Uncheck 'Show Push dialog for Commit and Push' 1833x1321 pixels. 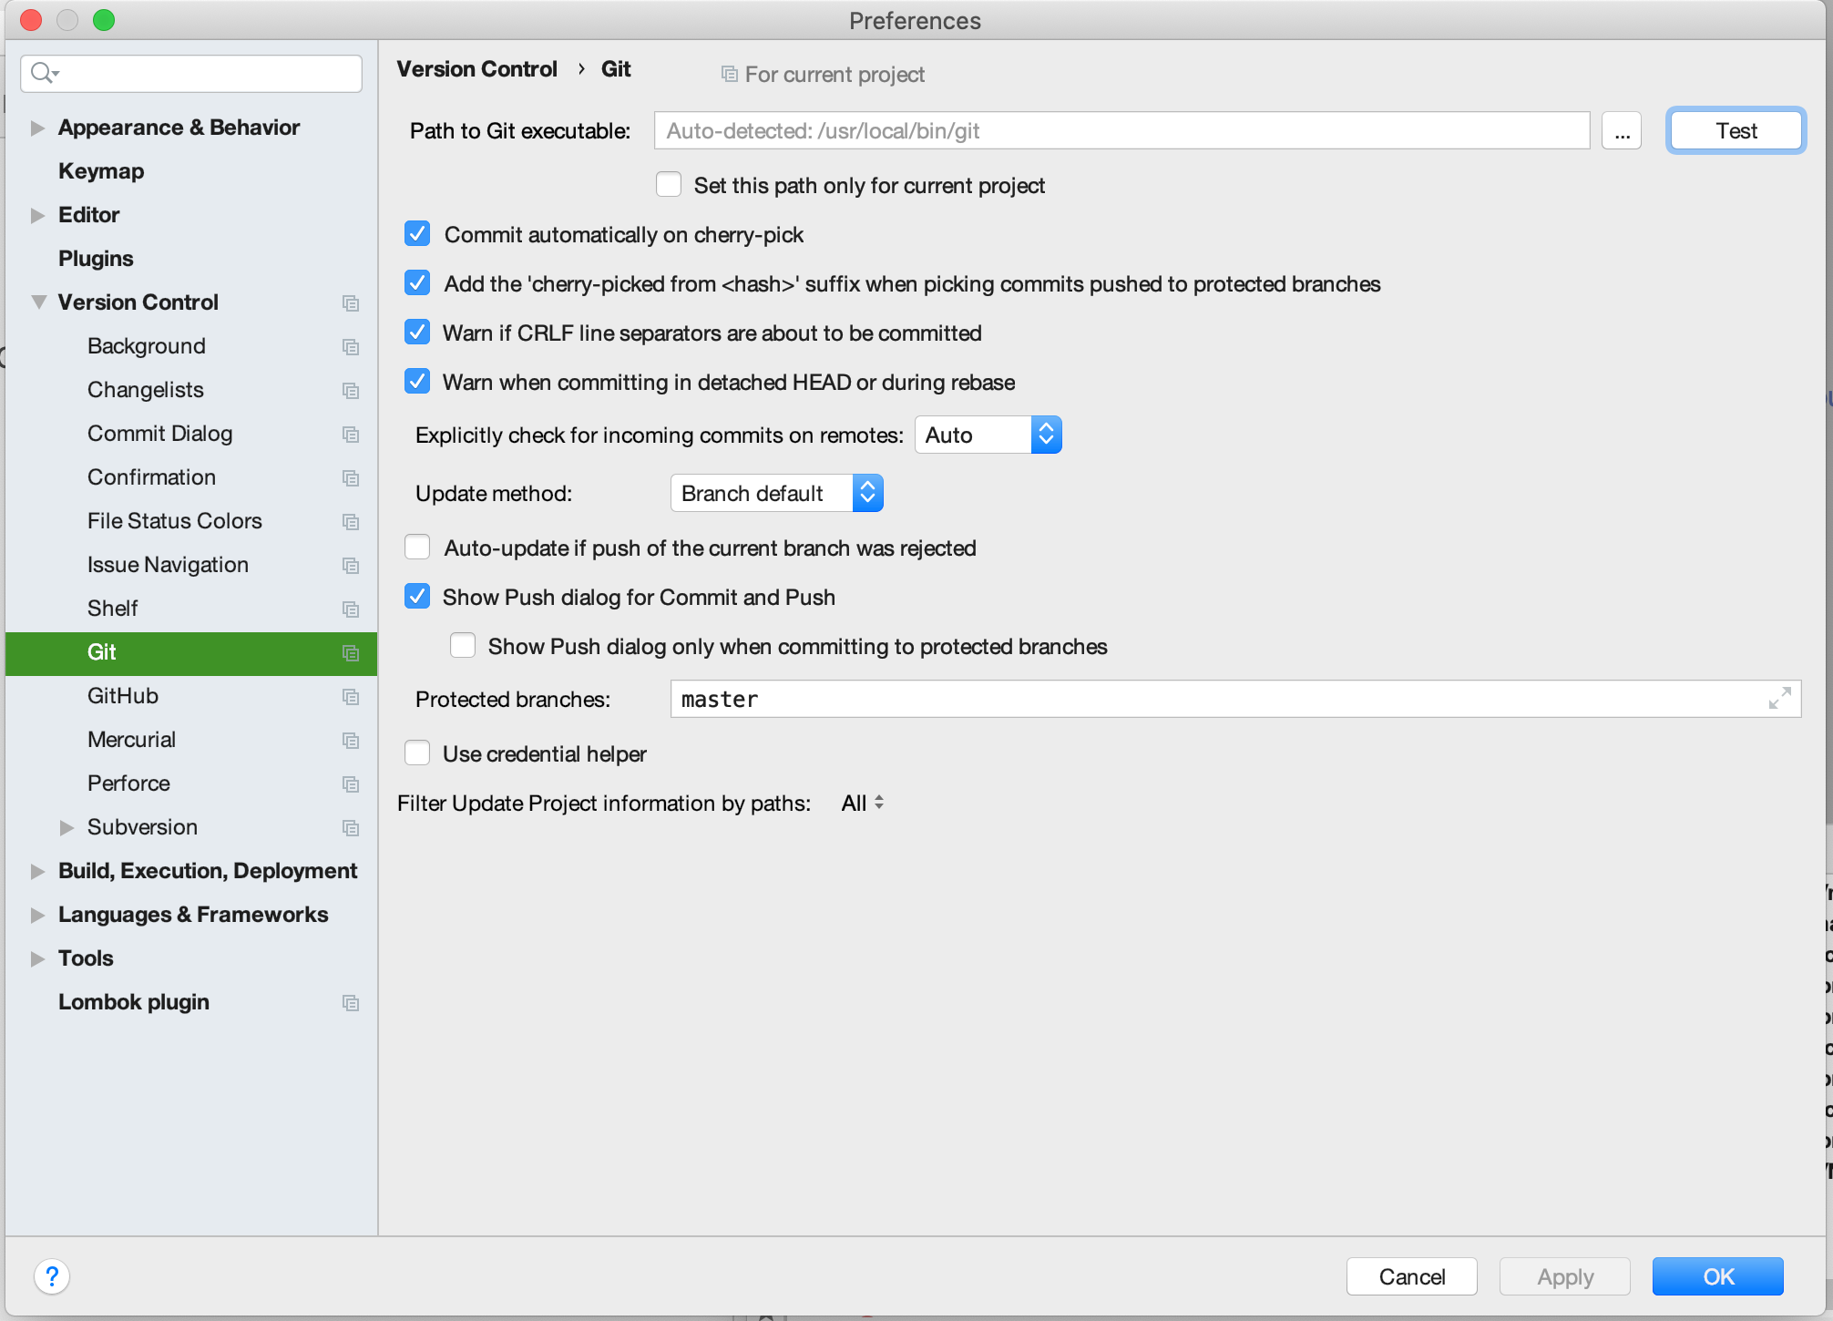click(x=417, y=596)
